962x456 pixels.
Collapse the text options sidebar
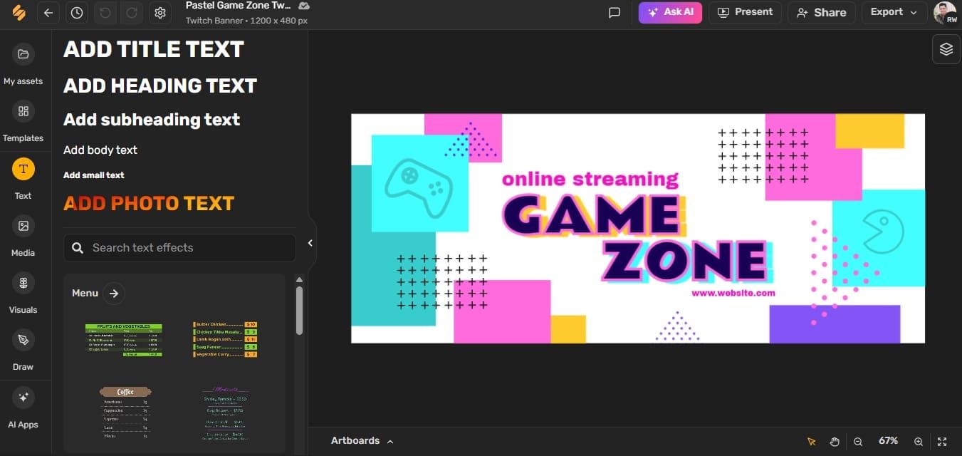click(x=310, y=242)
